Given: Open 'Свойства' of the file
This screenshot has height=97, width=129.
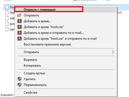Looking at the screenshot, I should pos(66,93).
